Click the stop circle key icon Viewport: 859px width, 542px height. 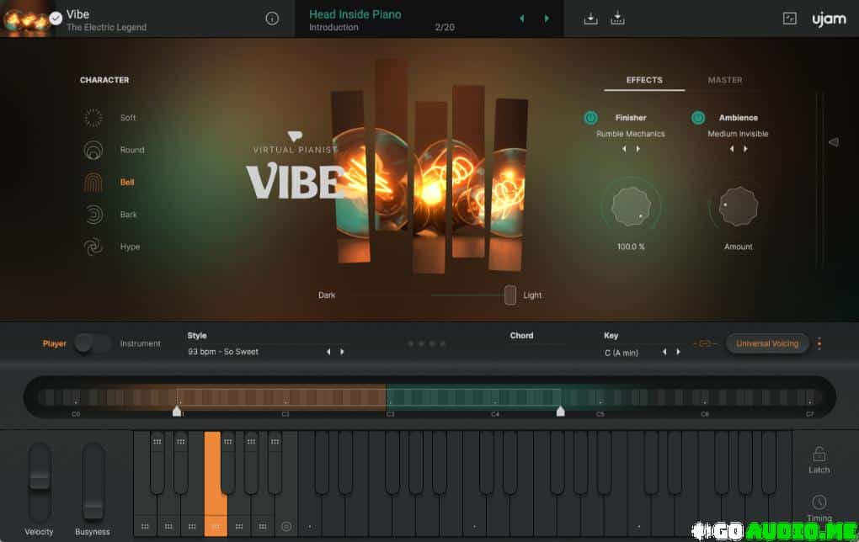tap(286, 526)
